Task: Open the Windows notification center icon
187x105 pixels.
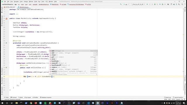Action: (184, 103)
